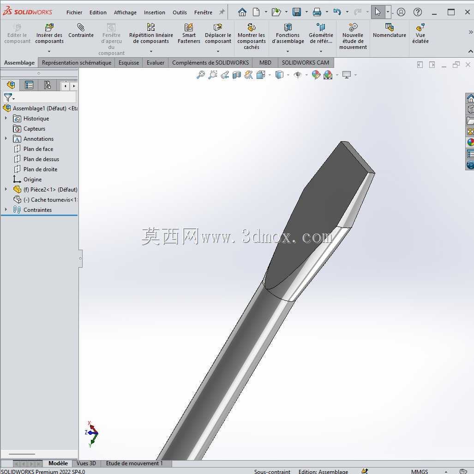Open a file with Open icon

tap(276, 12)
